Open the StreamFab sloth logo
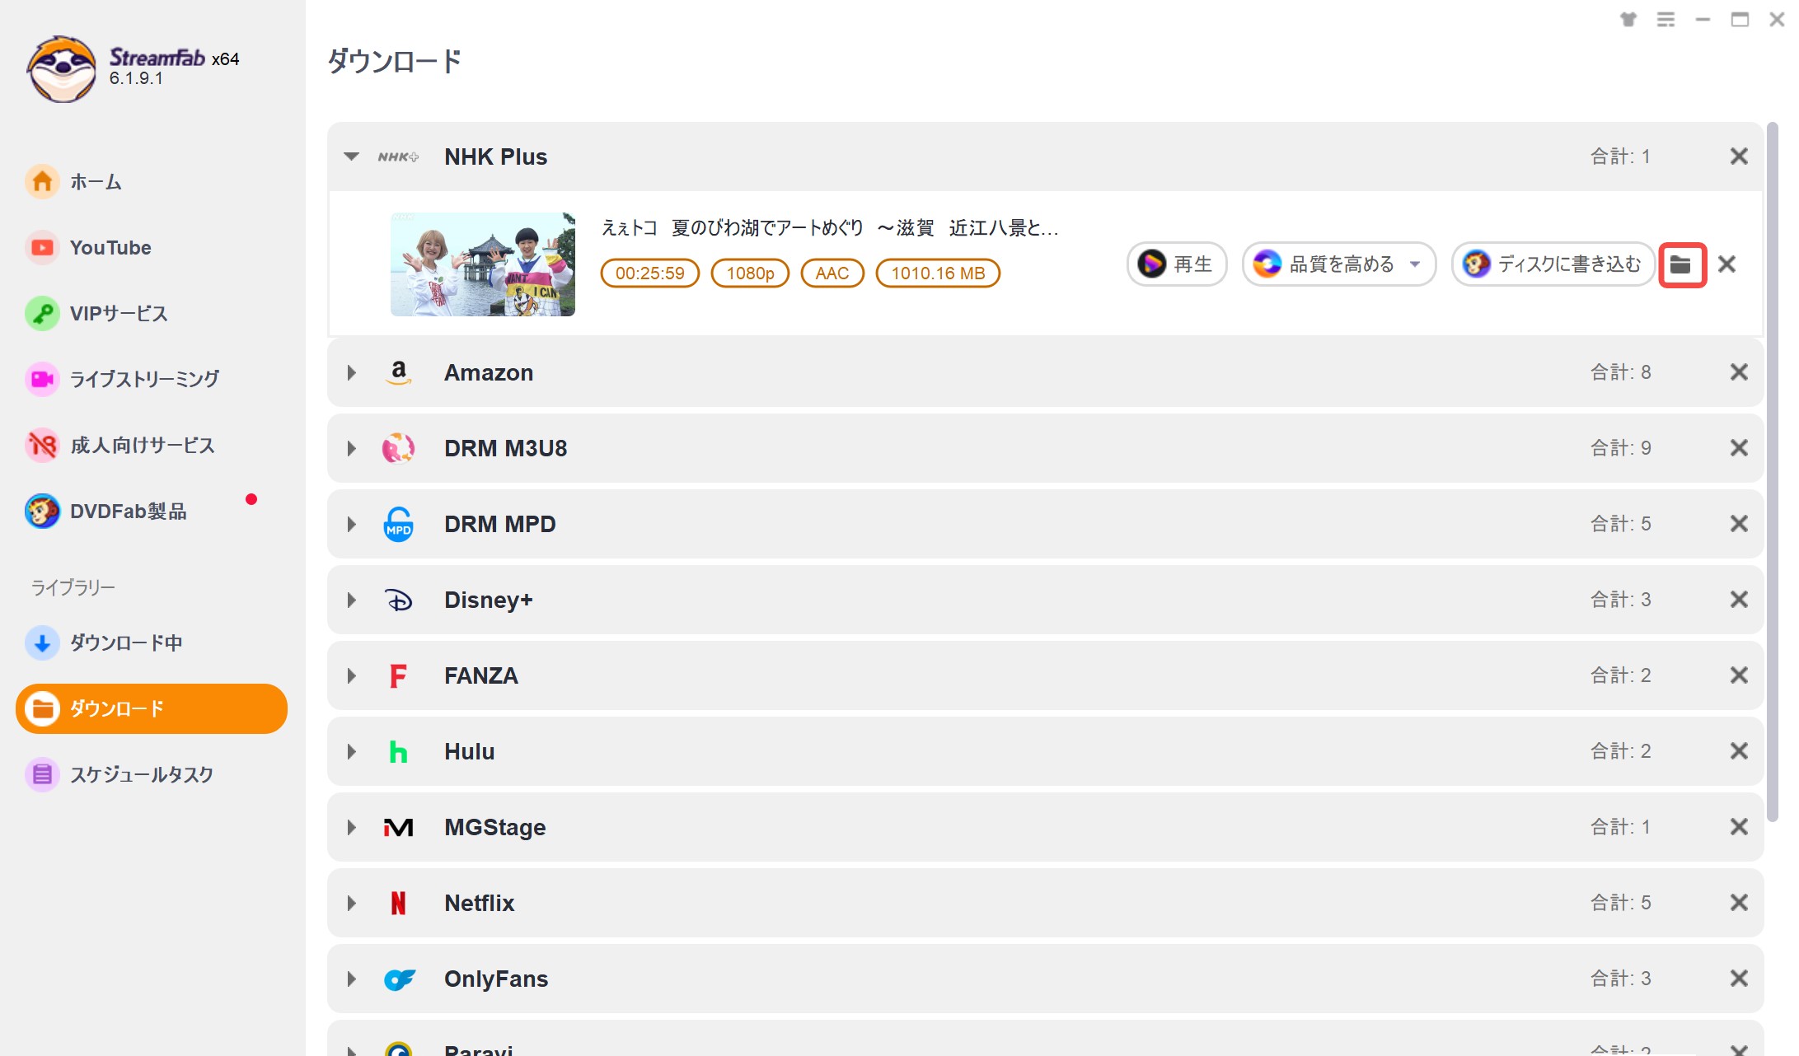Screen dimensions: 1799x1056 (61, 69)
